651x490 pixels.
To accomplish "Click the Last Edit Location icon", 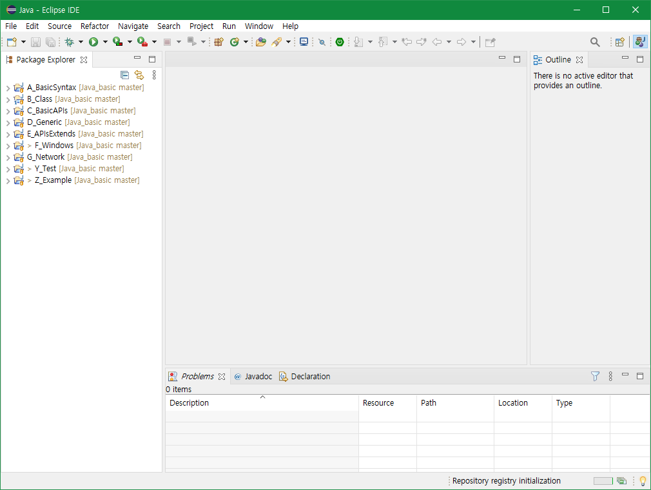I will coord(407,42).
